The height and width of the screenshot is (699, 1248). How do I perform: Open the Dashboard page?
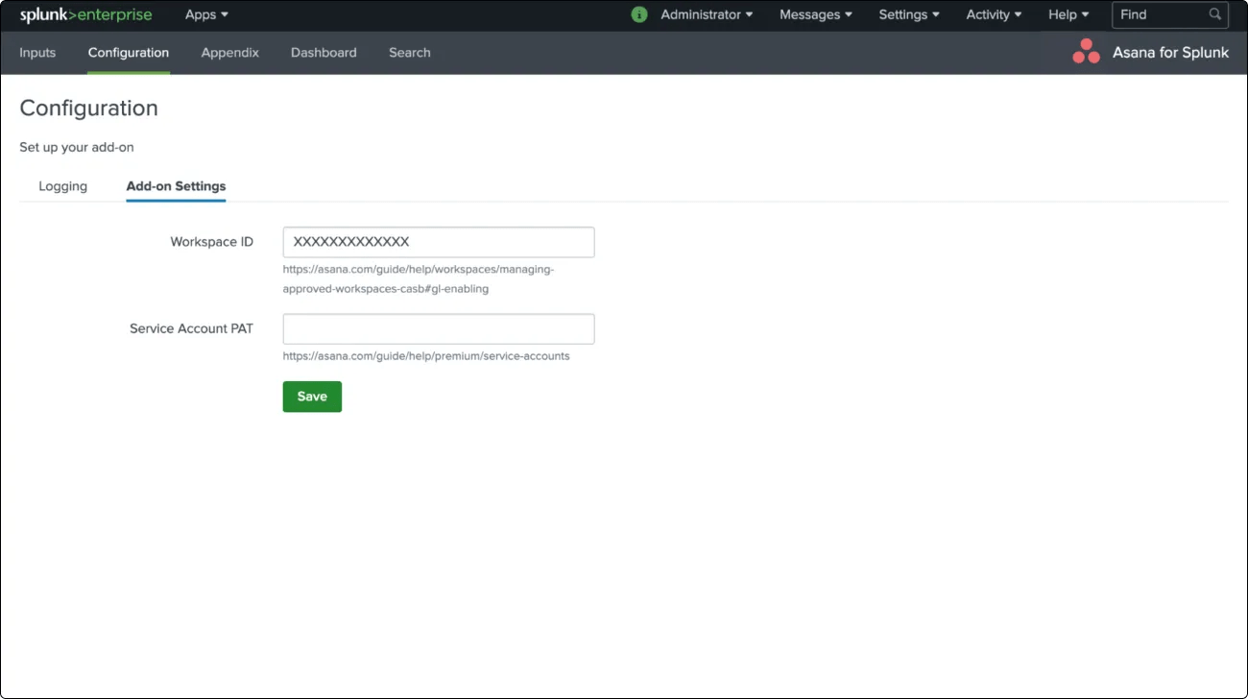(x=324, y=53)
